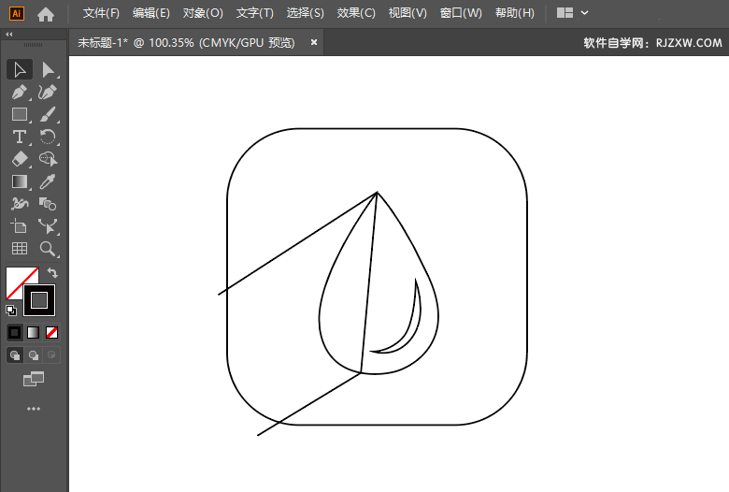Click the Home icon
The height and width of the screenshot is (492, 729).
(46, 14)
